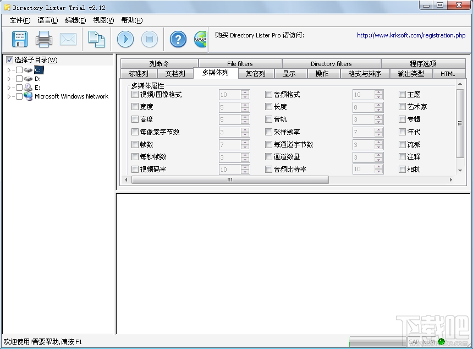Expand Microsoft Windows Network node
Viewport: 473px width, 349px height.
tap(10, 96)
